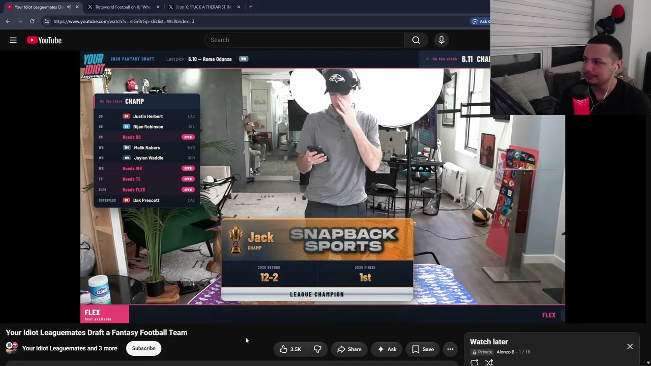This screenshot has width=651, height=366.
Task: Save the video to a playlist
Action: point(423,349)
